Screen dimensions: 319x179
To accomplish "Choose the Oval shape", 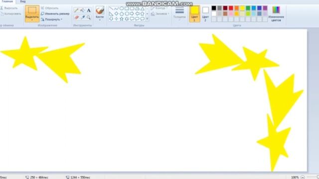I will [x=122, y=8].
